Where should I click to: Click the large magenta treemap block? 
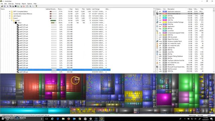pyautogui.click(x=164, y=99)
